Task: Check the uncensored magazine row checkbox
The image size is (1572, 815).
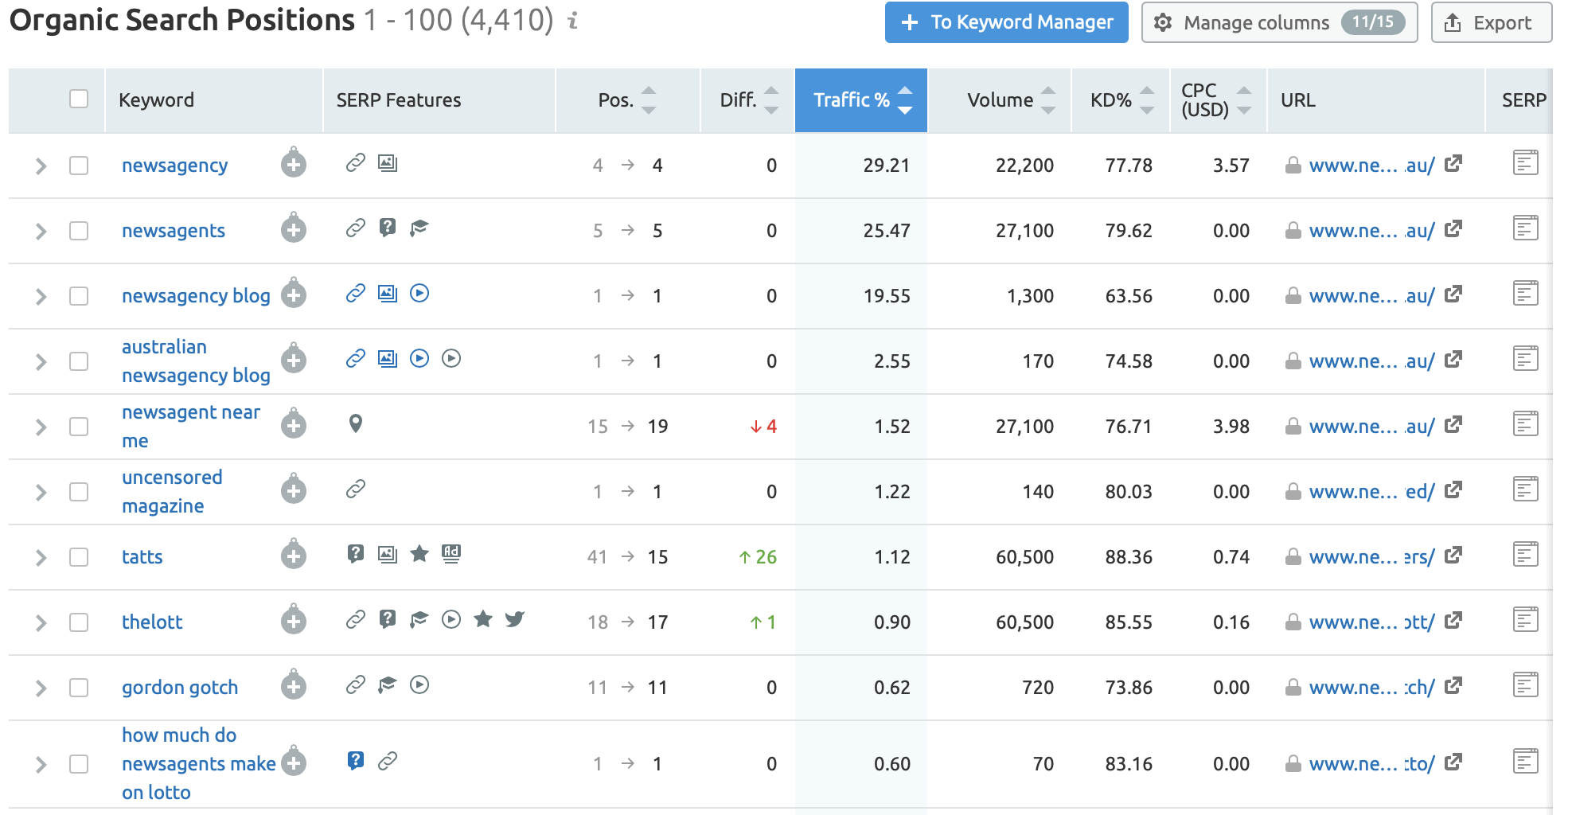Action: [79, 492]
